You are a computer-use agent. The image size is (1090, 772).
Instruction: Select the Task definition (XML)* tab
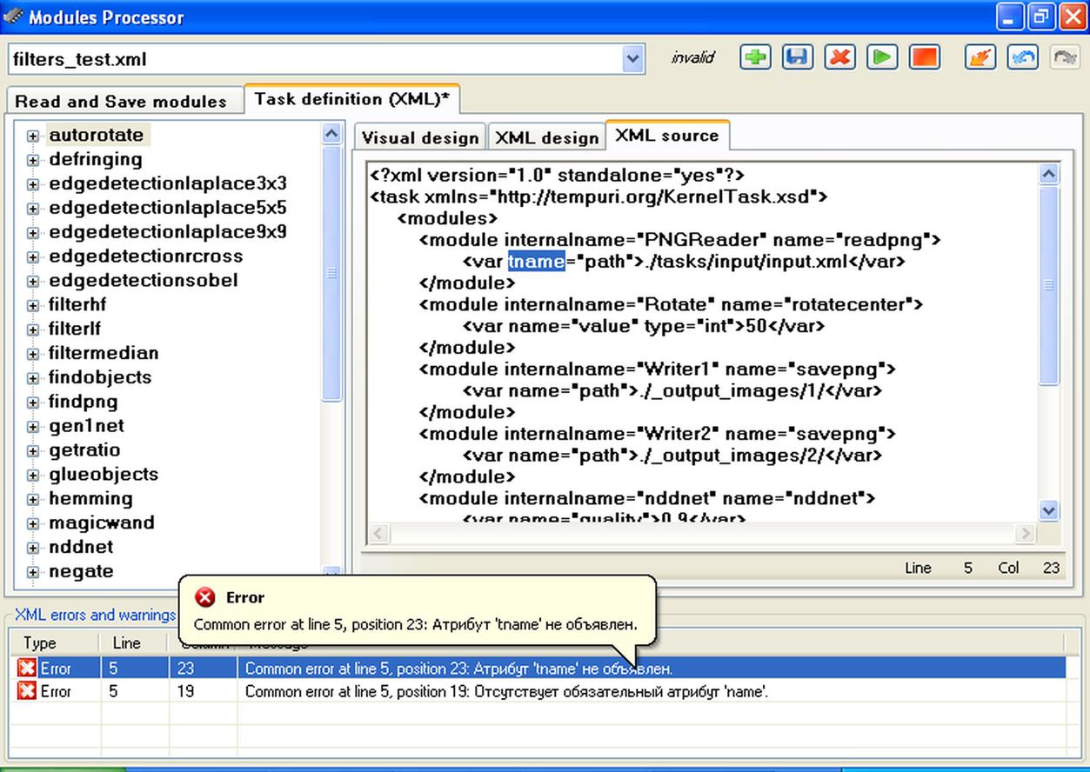(x=351, y=99)
